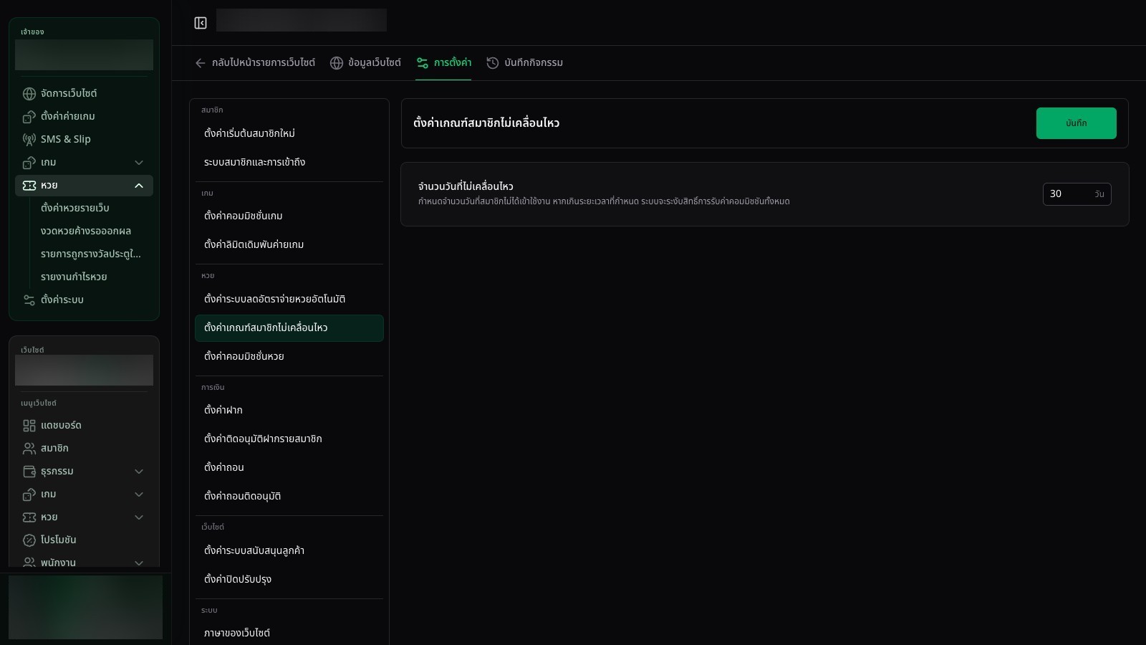Expand the lower หวย menu chevron
1146x645 pixels.
[x=139, y=517]
